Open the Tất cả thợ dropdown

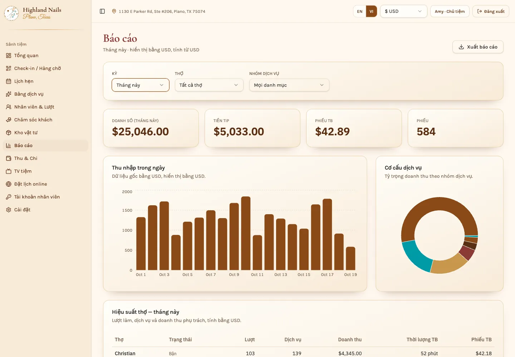point(209,85)
